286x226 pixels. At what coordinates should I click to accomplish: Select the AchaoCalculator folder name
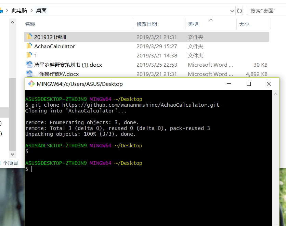tap(54, 46)
